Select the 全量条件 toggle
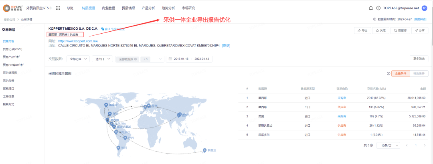433x164 pixels. coord(401,73)
